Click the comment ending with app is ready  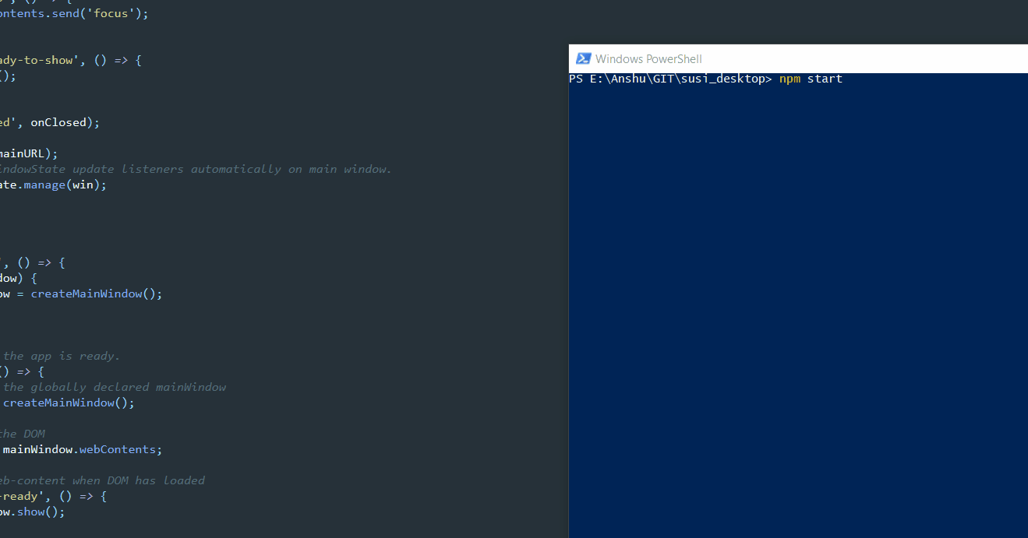(61, 356)
